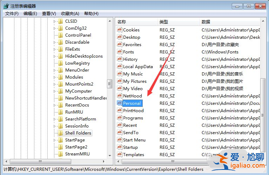The width and height of the screenshot is (269, 175).
Task: Click the Local AppData value icon
Action: pos(119,66)
